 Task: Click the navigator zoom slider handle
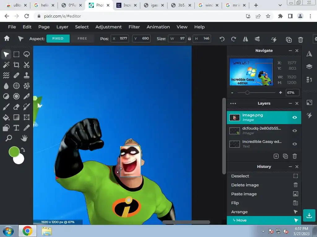[247, 93]
